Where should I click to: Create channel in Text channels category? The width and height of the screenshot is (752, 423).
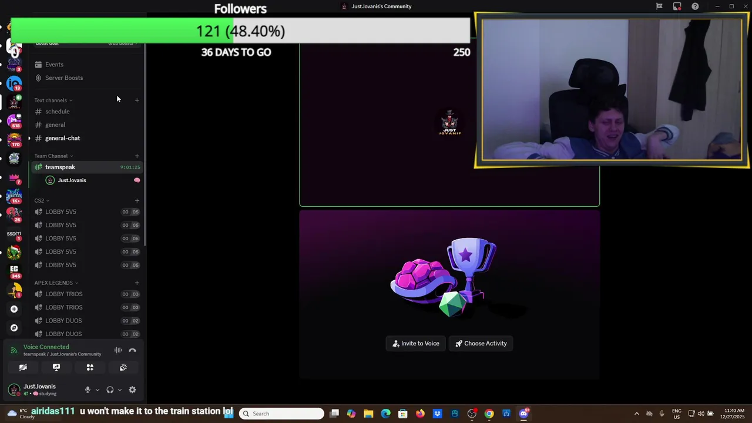tap(137, 100)
